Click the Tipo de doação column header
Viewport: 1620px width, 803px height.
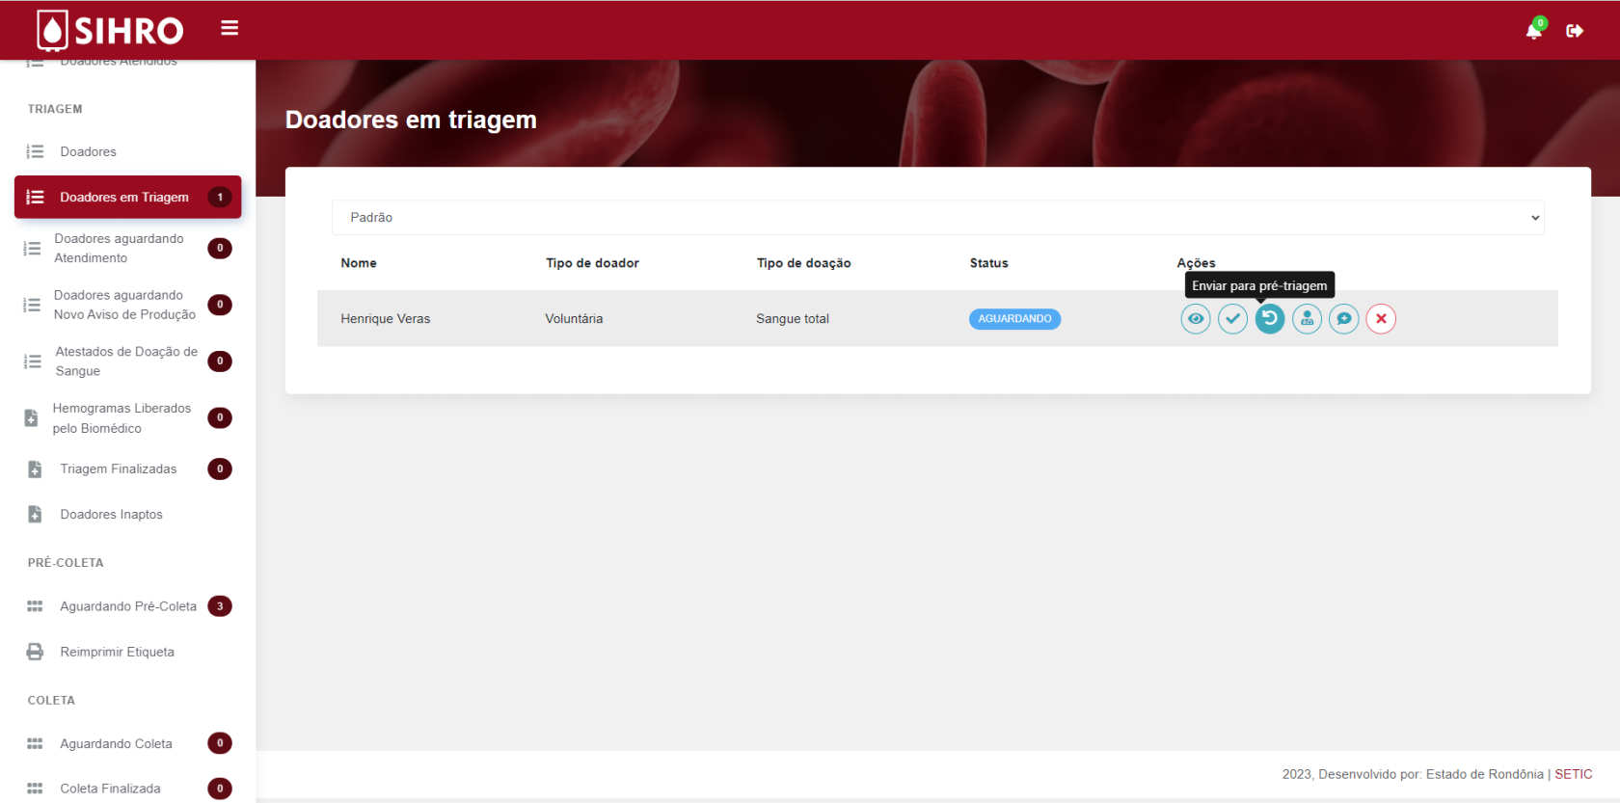point(803,263)
